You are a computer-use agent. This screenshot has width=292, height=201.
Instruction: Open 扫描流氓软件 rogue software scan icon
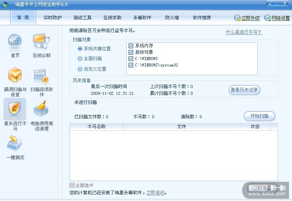(41, 76)
